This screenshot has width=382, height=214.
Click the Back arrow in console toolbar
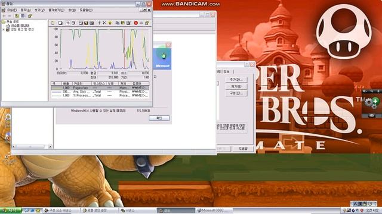4,16
